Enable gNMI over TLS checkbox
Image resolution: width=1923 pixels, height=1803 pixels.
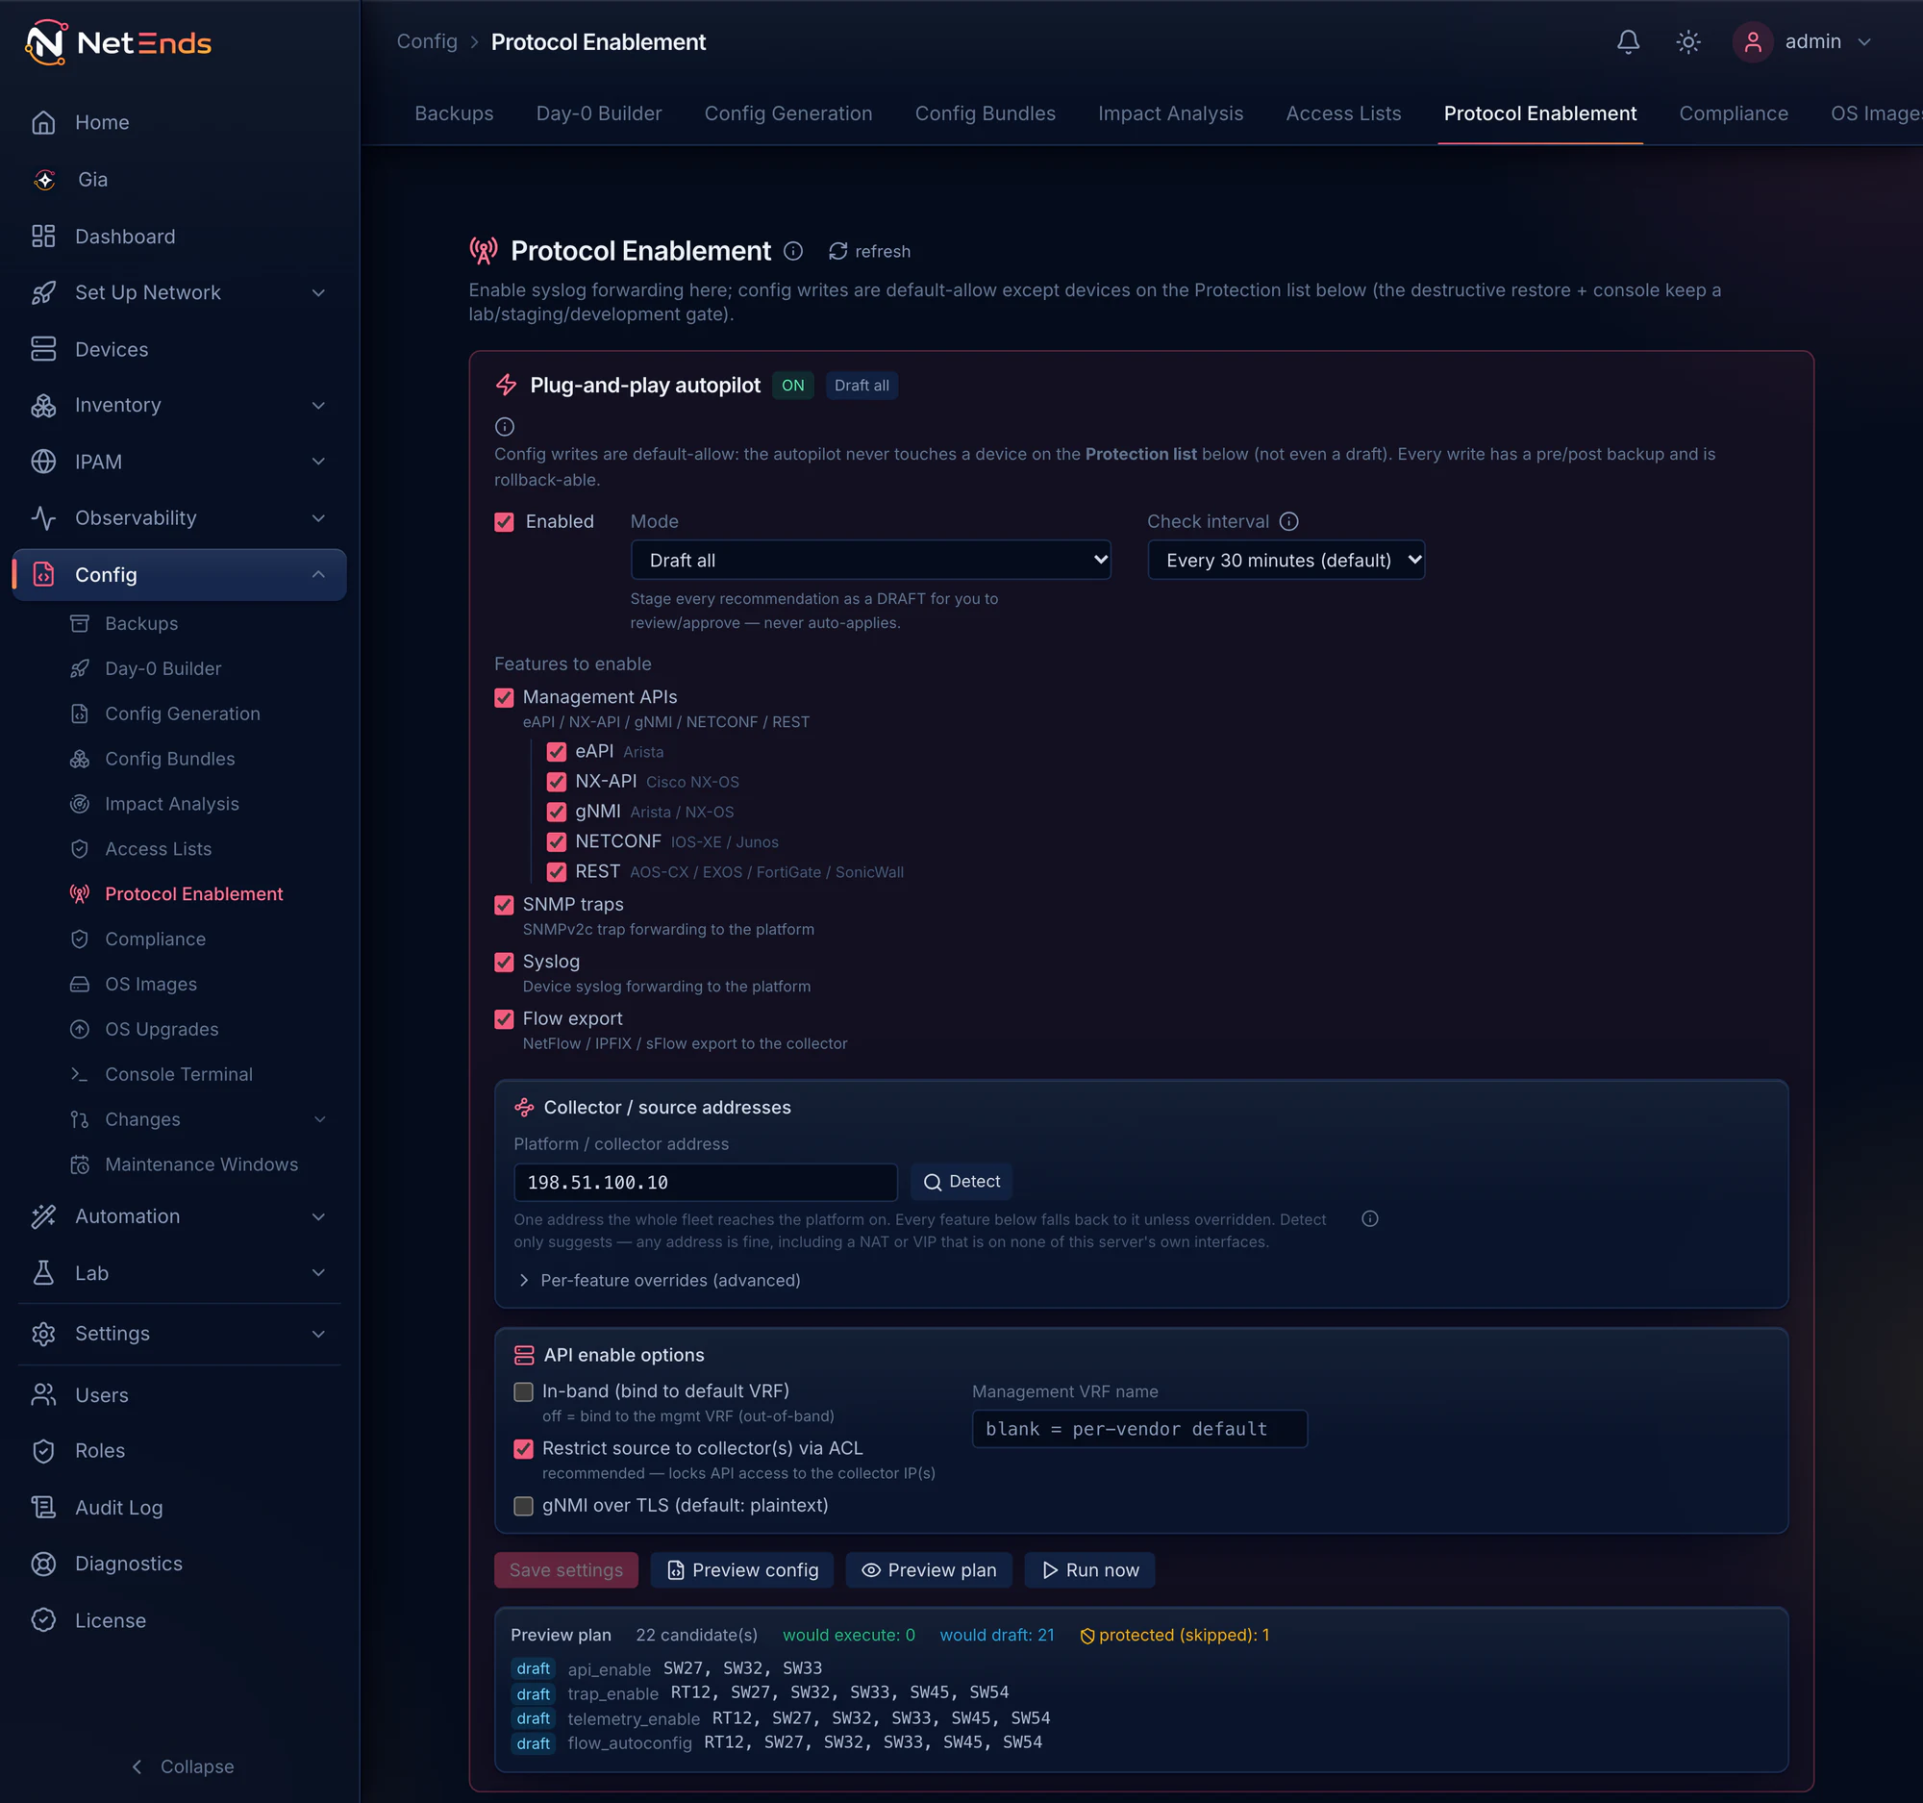[523, 1506]
